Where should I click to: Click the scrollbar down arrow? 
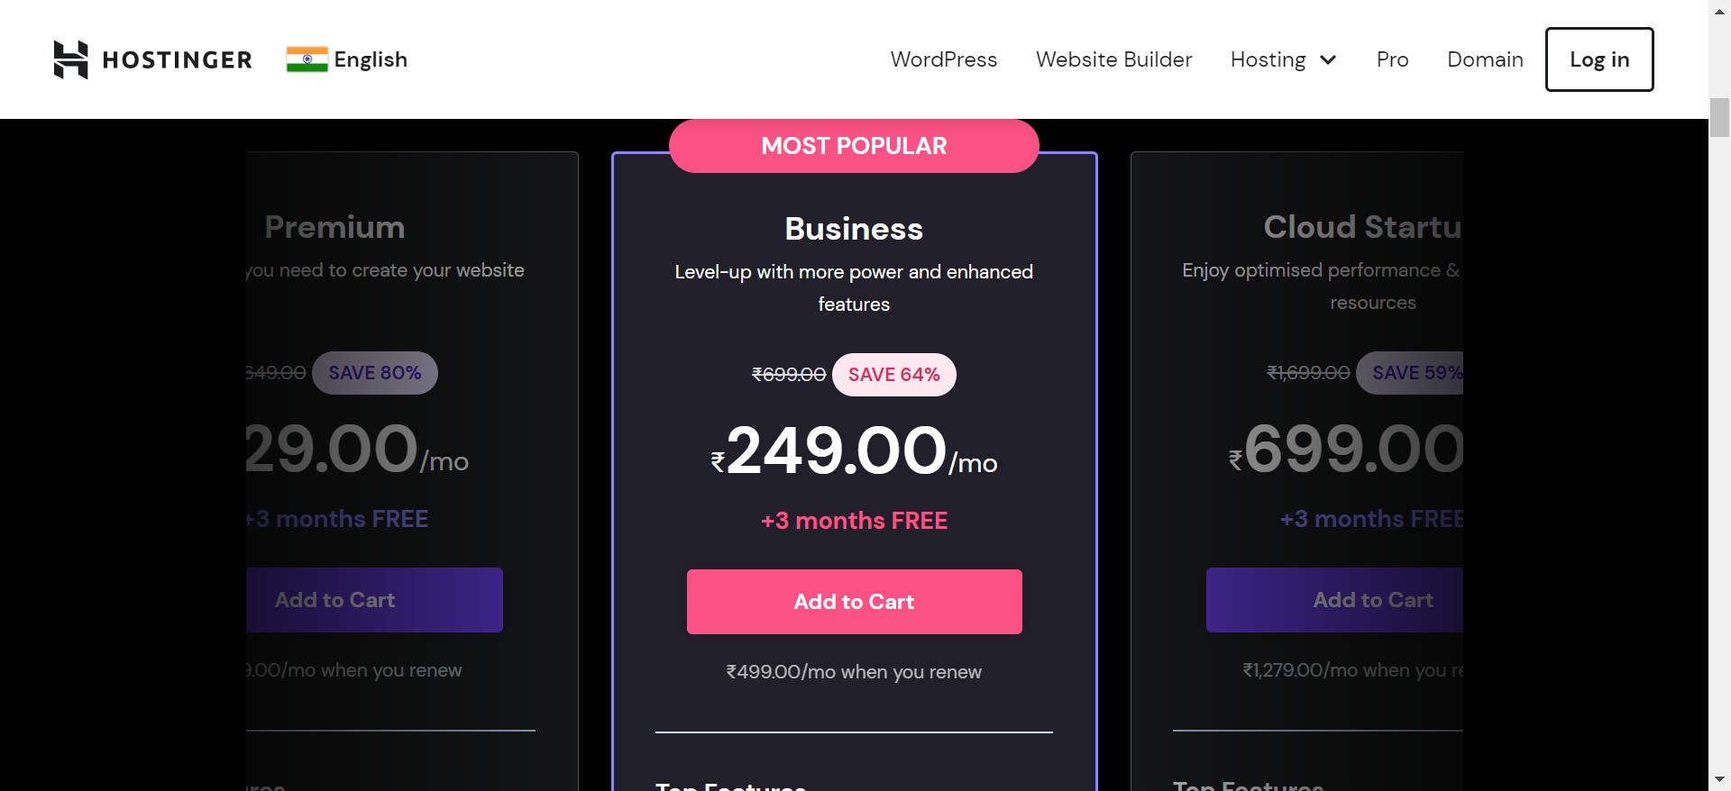[1719, 779]
